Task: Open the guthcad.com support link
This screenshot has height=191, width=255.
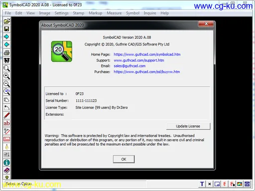Action: point(139,60)
